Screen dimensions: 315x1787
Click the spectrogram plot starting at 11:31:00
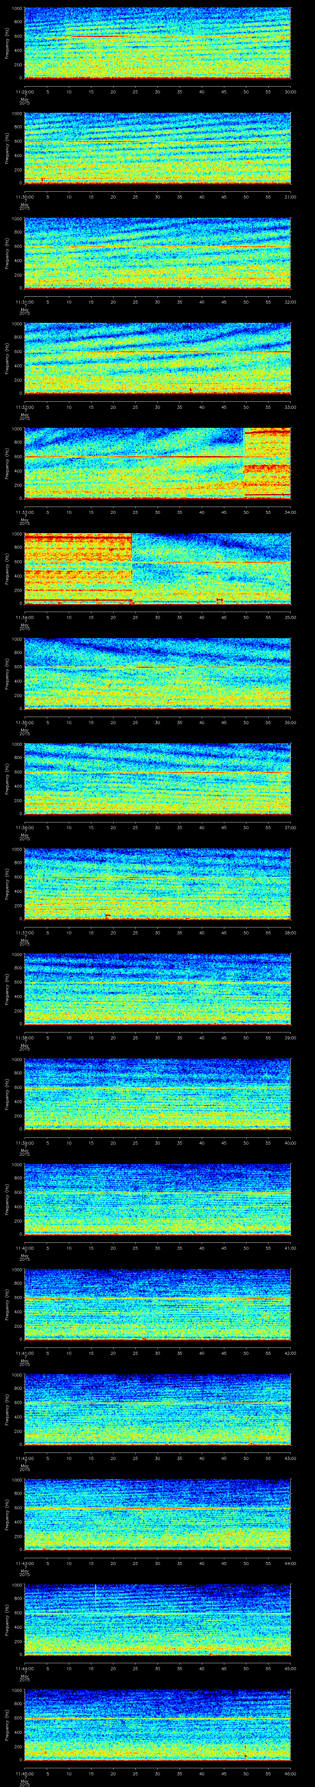pyautogui.click(x=157, y=253)
